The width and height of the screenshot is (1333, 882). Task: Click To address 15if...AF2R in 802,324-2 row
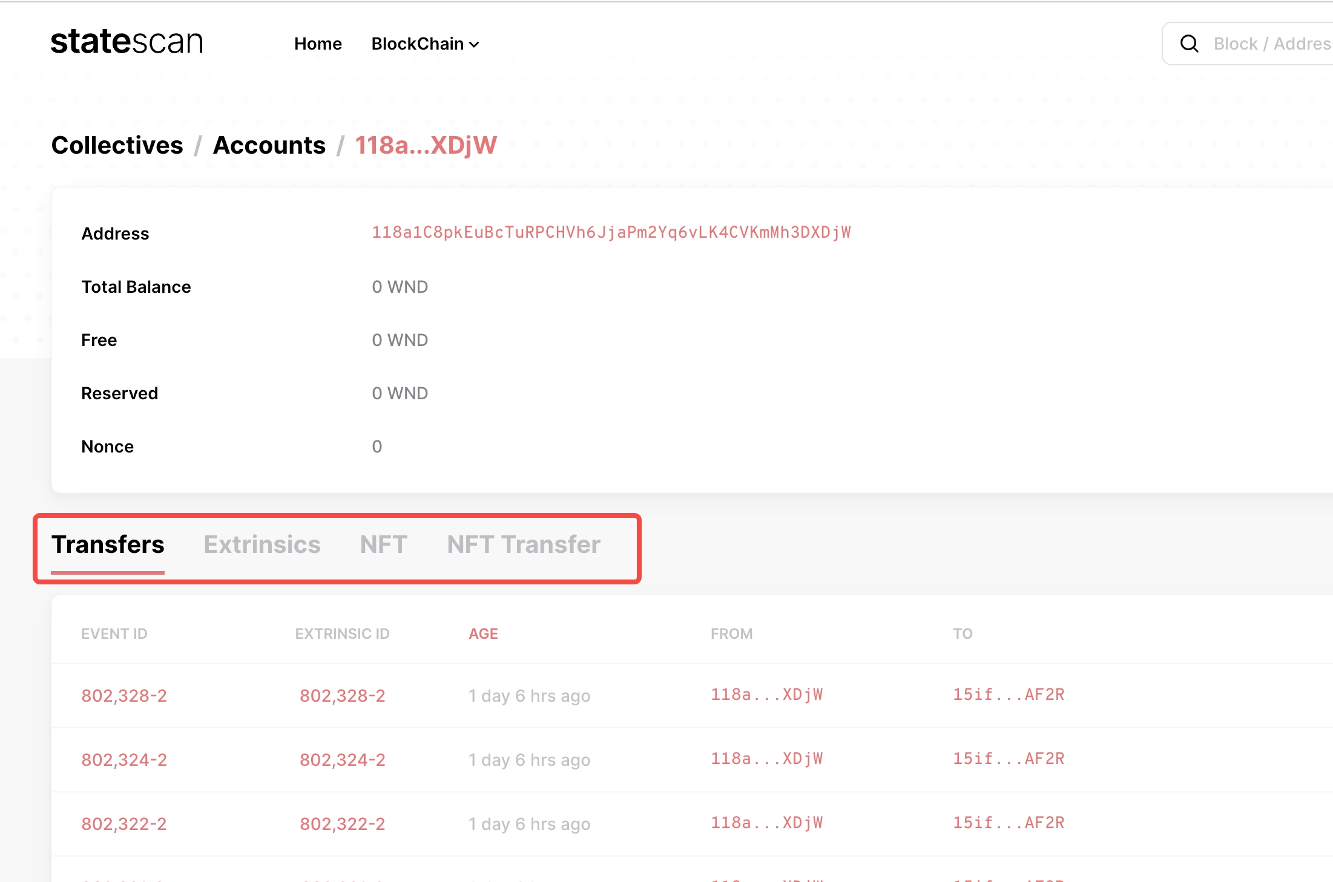(1009, 759)
